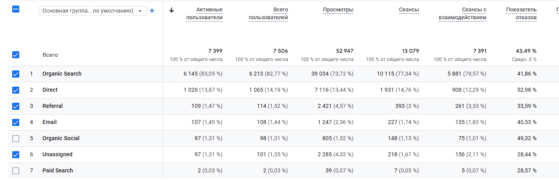Uncheck the Organic Search row checkbox

(x=16, y=74)
